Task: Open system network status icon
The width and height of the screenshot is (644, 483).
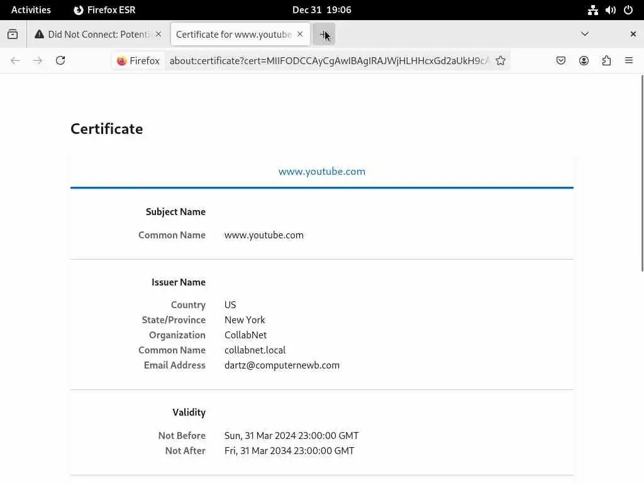Action: pyautogui.click(x=592, y=10)
